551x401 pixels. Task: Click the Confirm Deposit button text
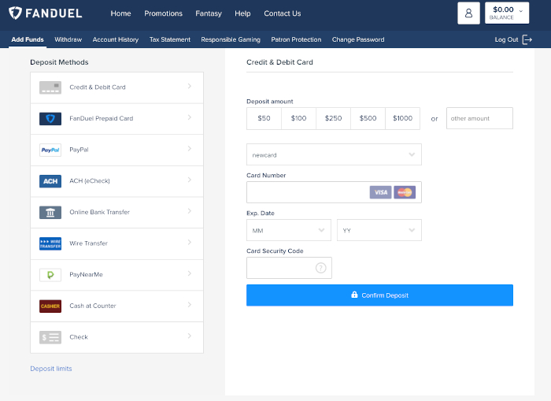tap(385, 295)
